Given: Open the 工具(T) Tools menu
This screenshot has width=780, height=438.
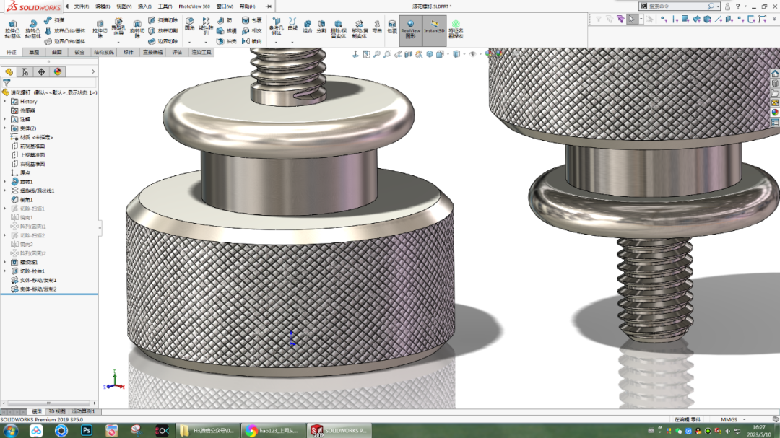Looking at the screenshot, I should point(165,6).
